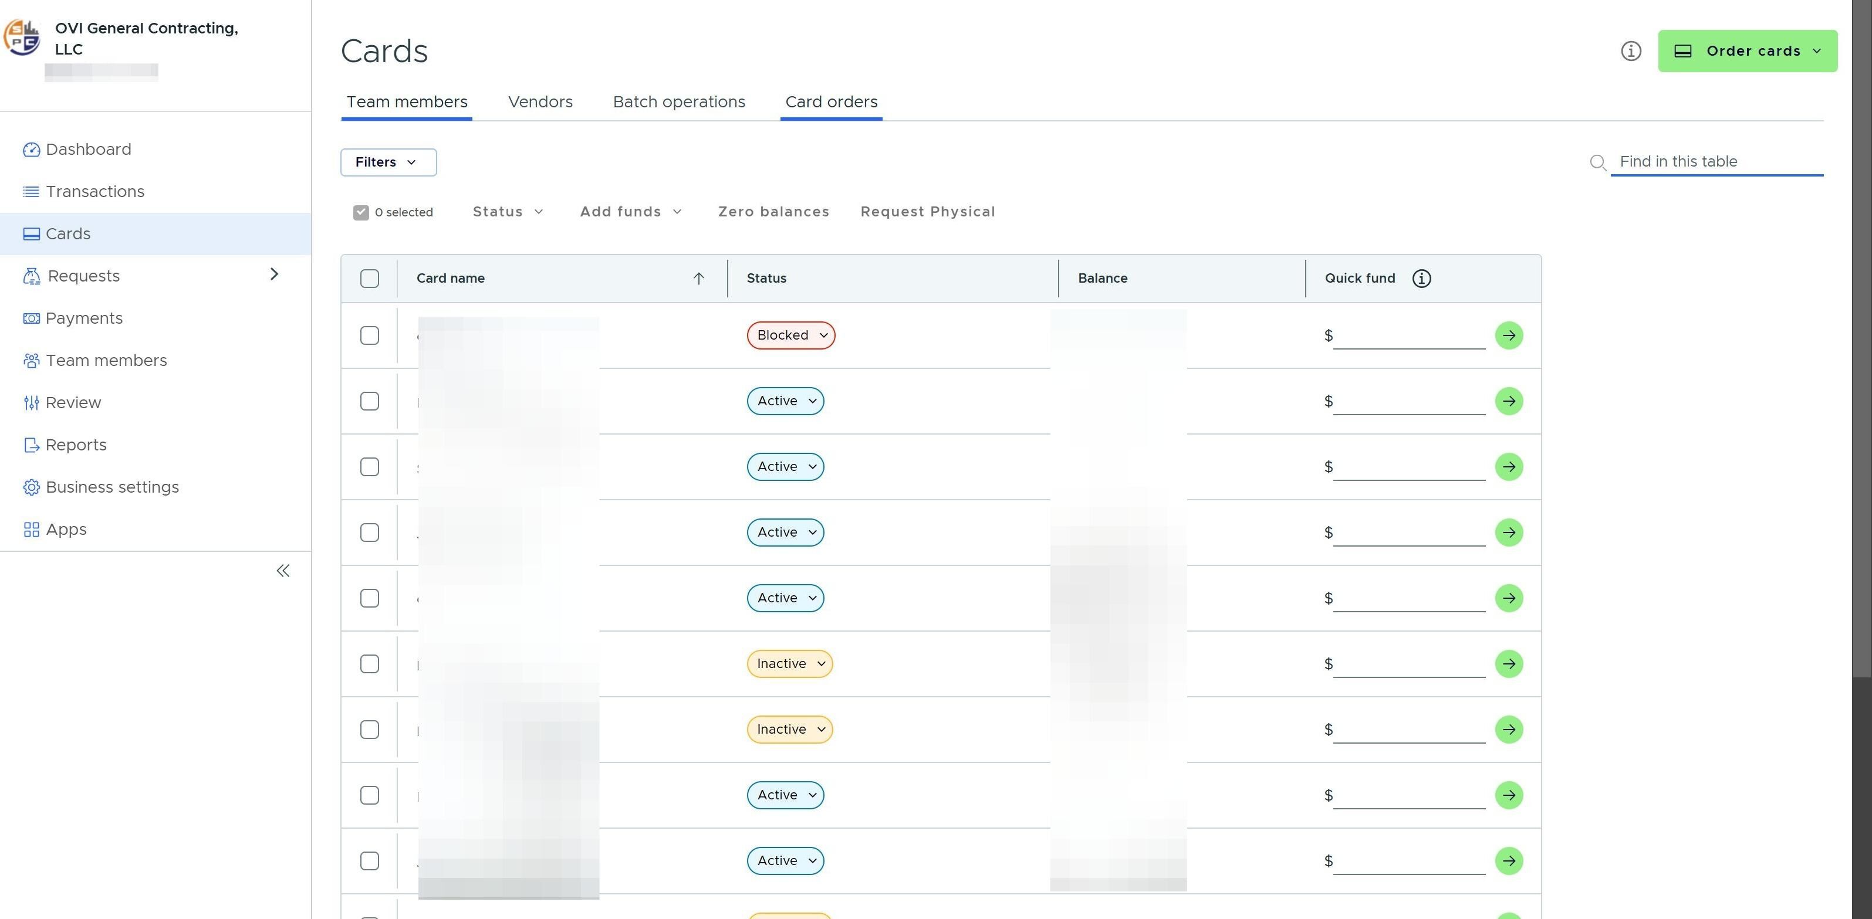Click the Quick fund info icon

point(1421,278)
